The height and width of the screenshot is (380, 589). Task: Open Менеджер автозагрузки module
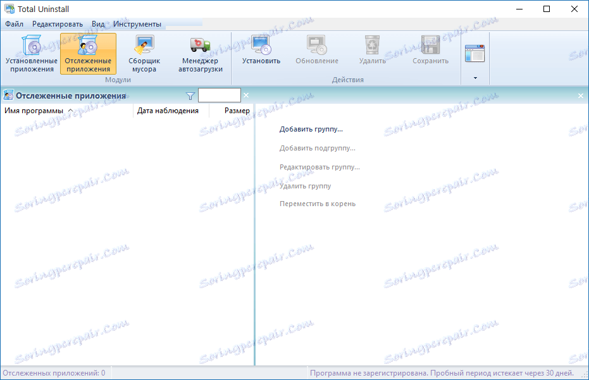200,54
